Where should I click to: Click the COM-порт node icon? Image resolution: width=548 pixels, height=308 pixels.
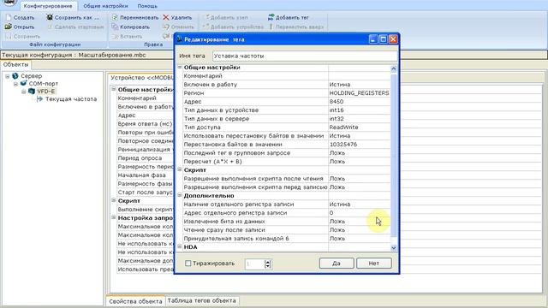pyautogui.click(x=23, y=84)
